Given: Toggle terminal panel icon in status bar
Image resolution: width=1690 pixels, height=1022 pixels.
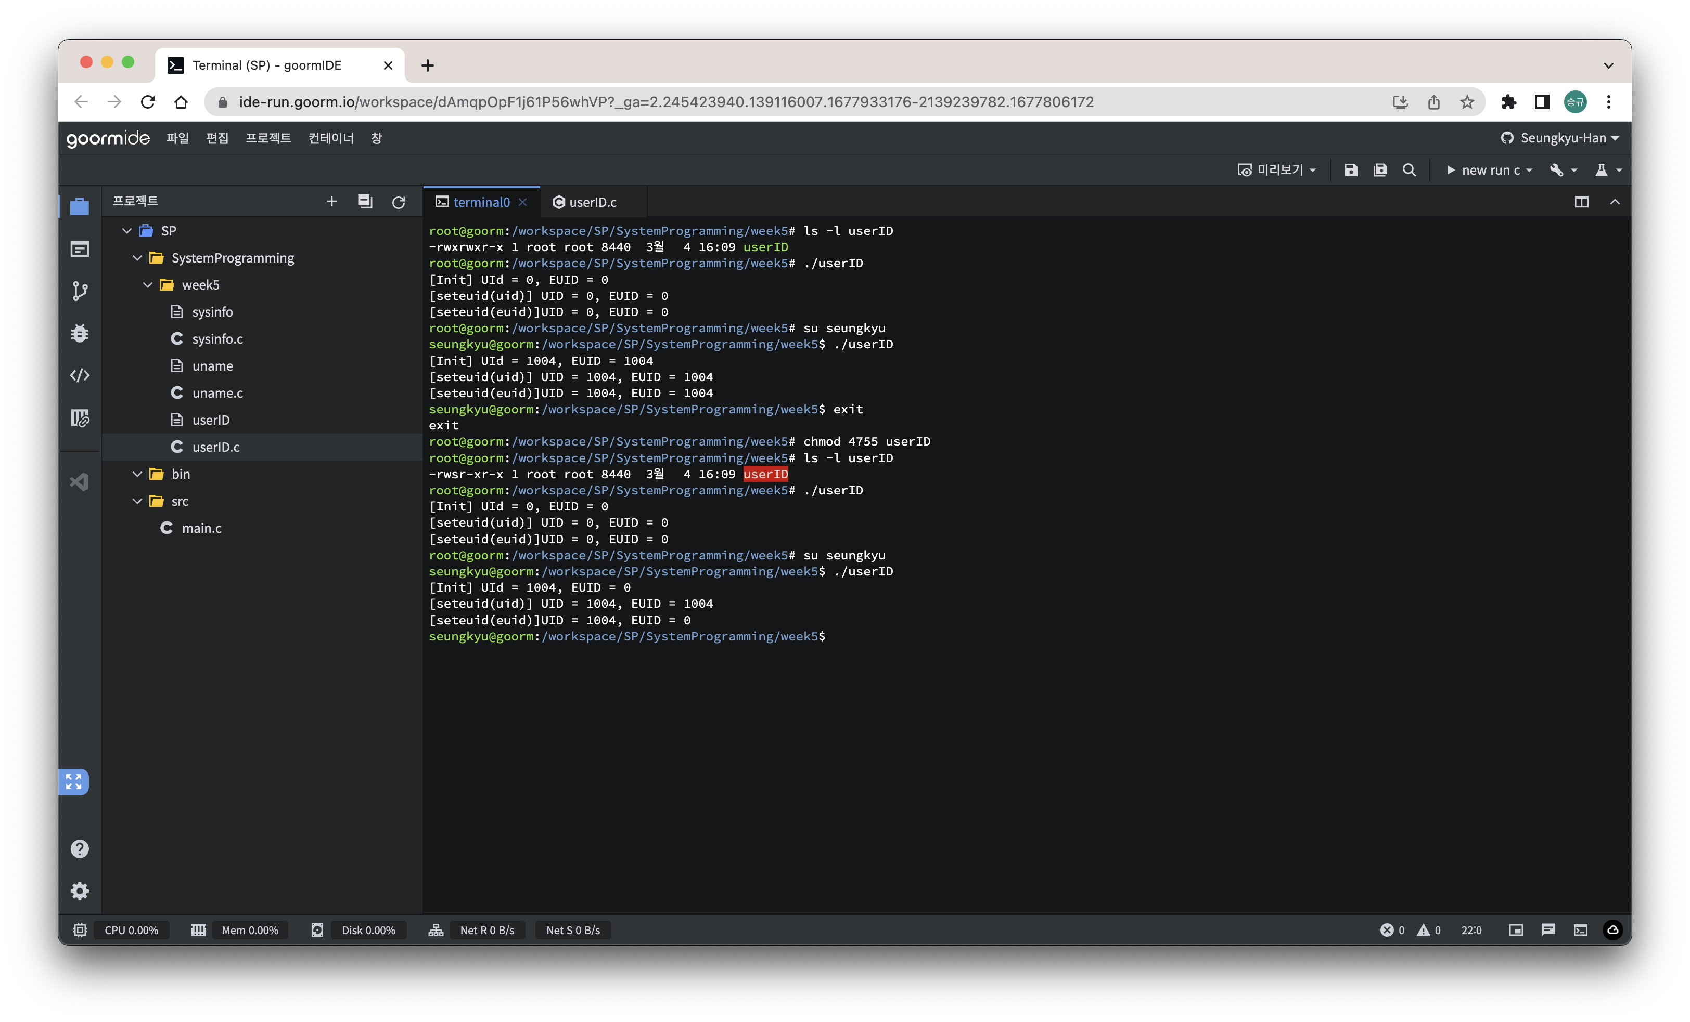Looking at the screenshot, I should click(1580, 930).
